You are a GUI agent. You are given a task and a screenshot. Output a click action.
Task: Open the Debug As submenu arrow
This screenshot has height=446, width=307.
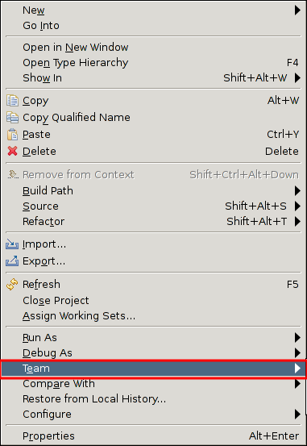click(297, 352)
